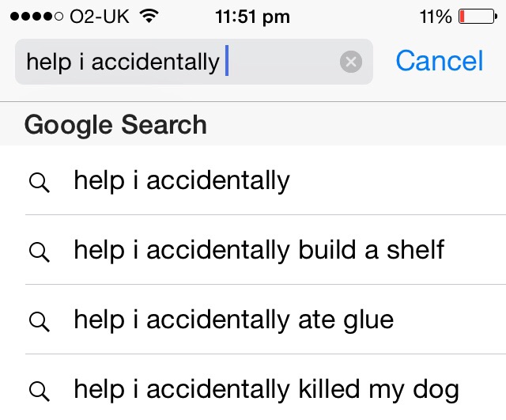The height and width of the screenshot is (420, 506).
Task: Click magnifier icon beside 'killed my dog' suggestion
Action: [x=39, y=391]
